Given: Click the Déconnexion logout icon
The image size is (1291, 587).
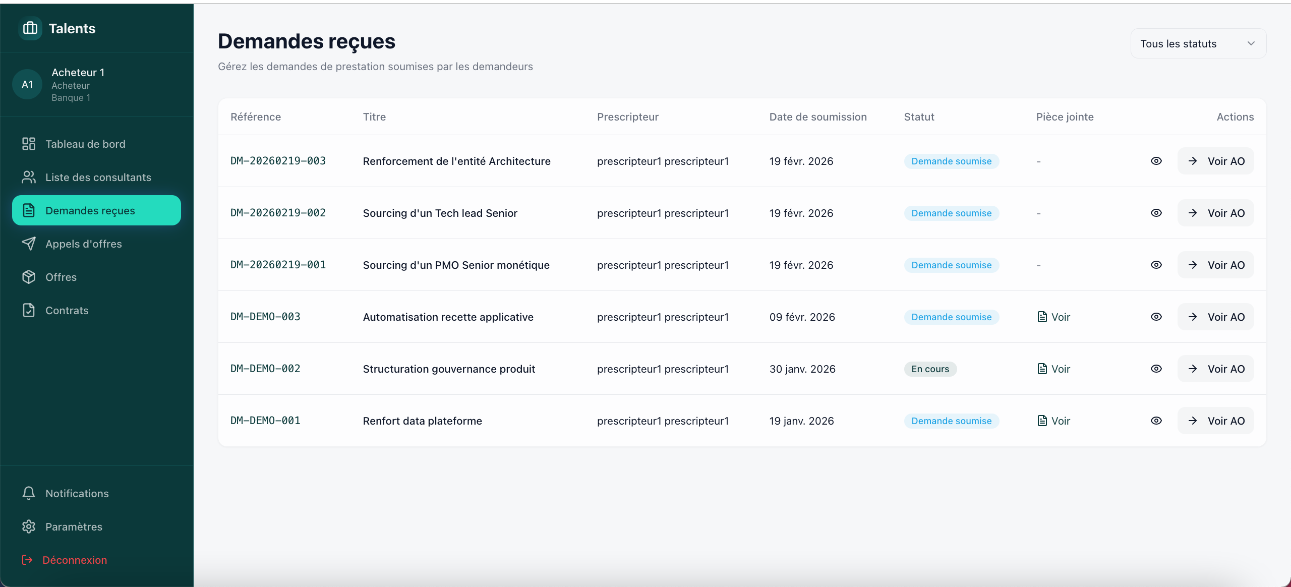Looking at the screenshot, I should coord(28,560).
